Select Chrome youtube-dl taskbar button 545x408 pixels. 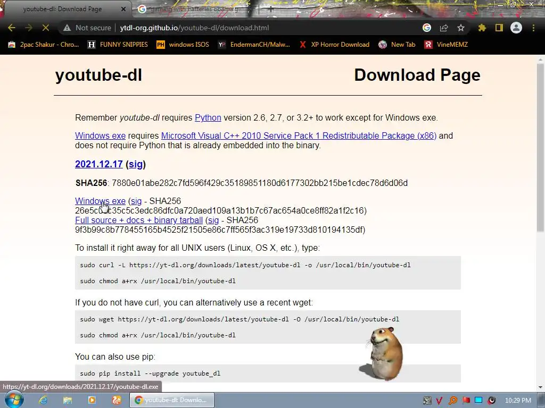(172, 400)
